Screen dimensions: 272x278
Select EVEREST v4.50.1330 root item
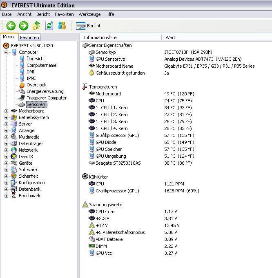point(32,46)
